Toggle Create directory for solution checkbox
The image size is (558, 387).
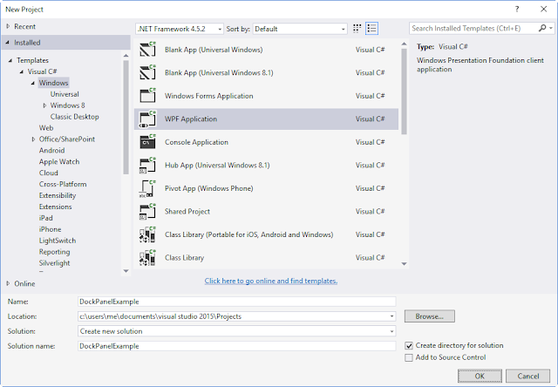409,345
